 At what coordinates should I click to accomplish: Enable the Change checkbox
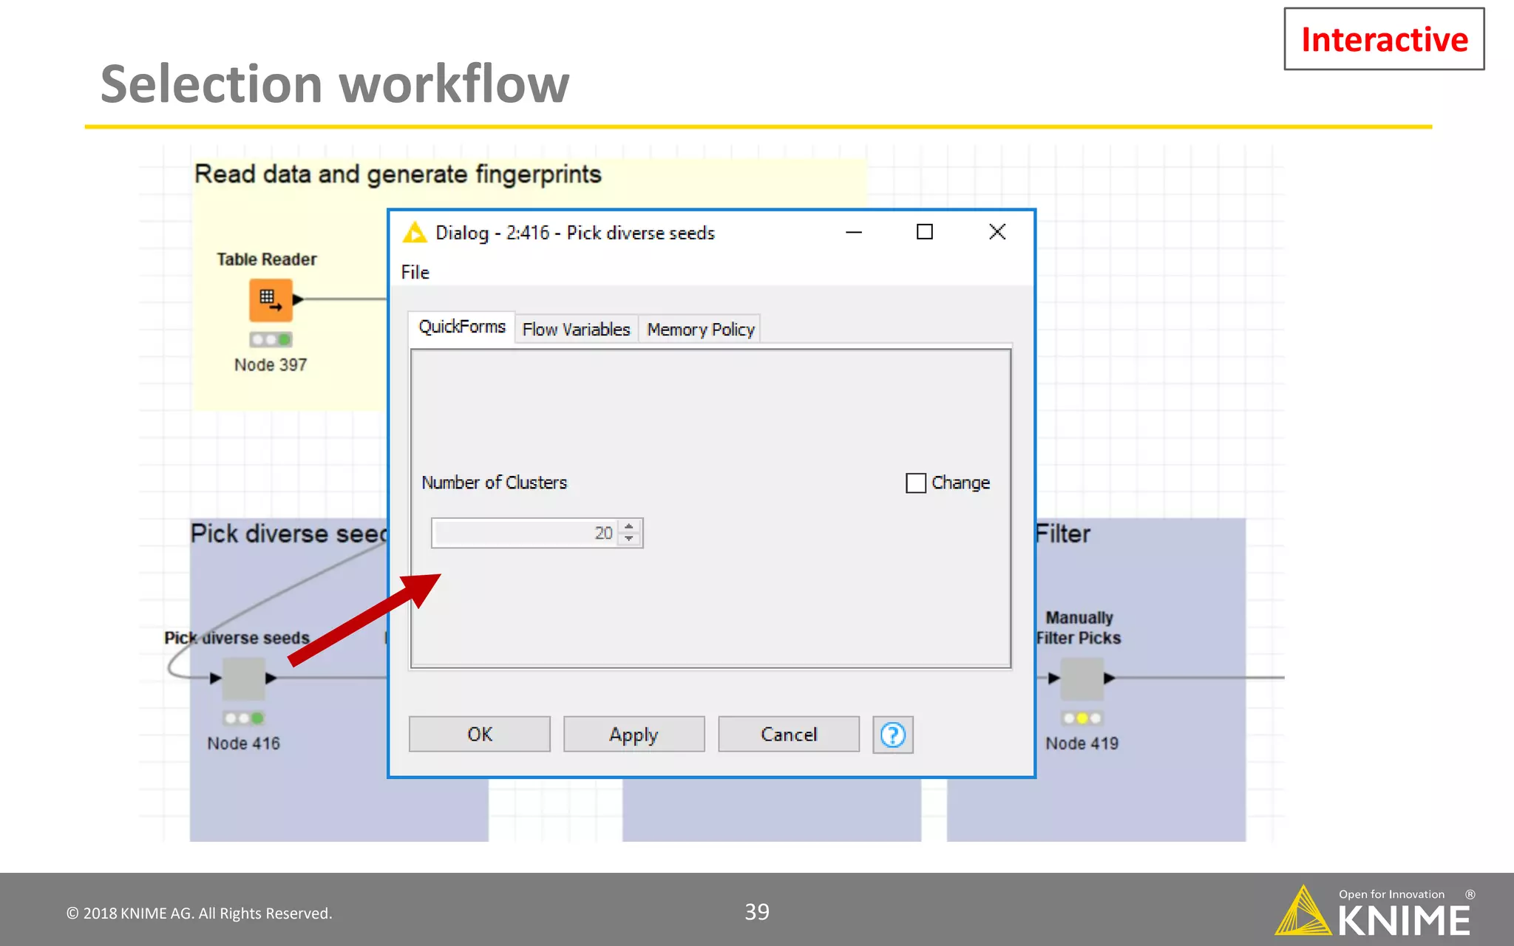[915, 483]
